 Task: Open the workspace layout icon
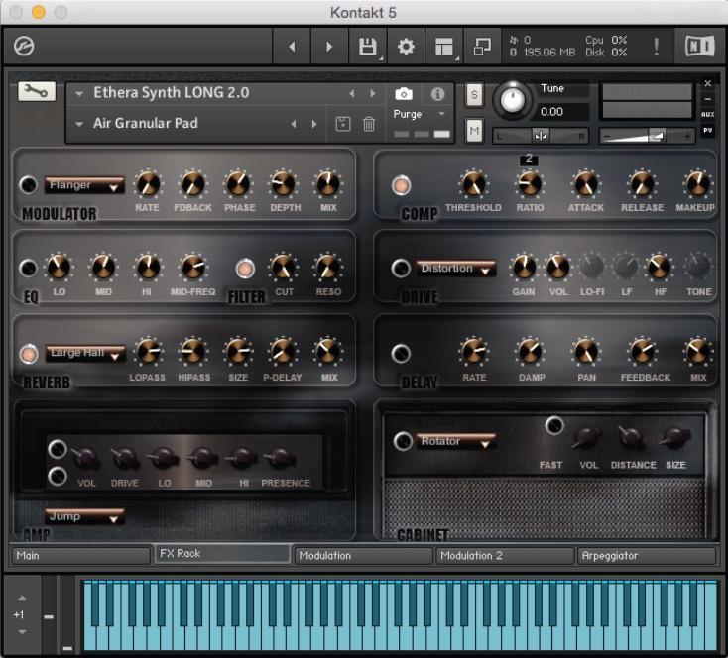[x=444, y=47]
